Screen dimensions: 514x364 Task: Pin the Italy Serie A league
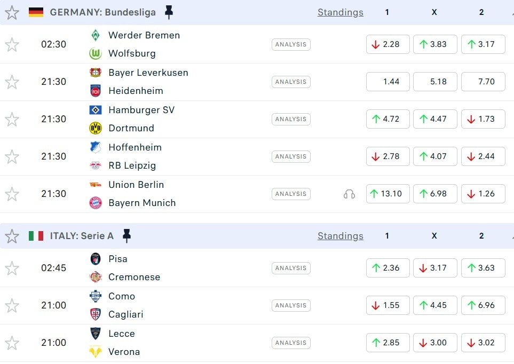click(x=126, y=236)
